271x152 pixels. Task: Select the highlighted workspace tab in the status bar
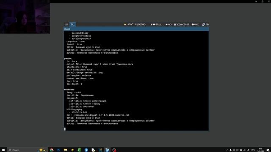click(x=72, y=24)
